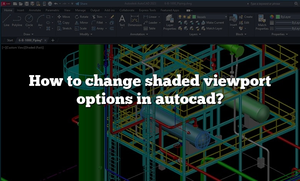Expand the Annotation panel
The height and width of the screenshot is (181, 300).
click(x=139, y=34)
